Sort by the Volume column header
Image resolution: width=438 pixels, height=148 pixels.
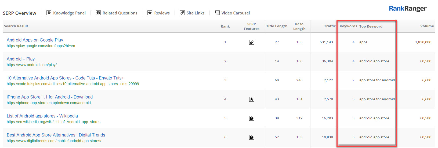[x=427, y=26]
